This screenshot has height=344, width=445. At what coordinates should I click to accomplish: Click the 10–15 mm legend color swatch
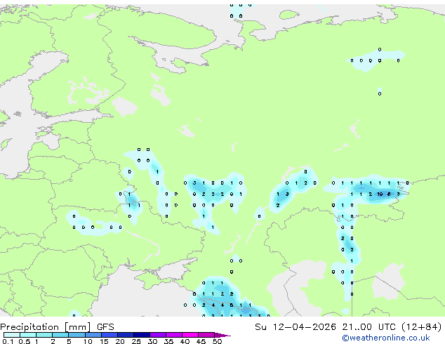(93, 335)
